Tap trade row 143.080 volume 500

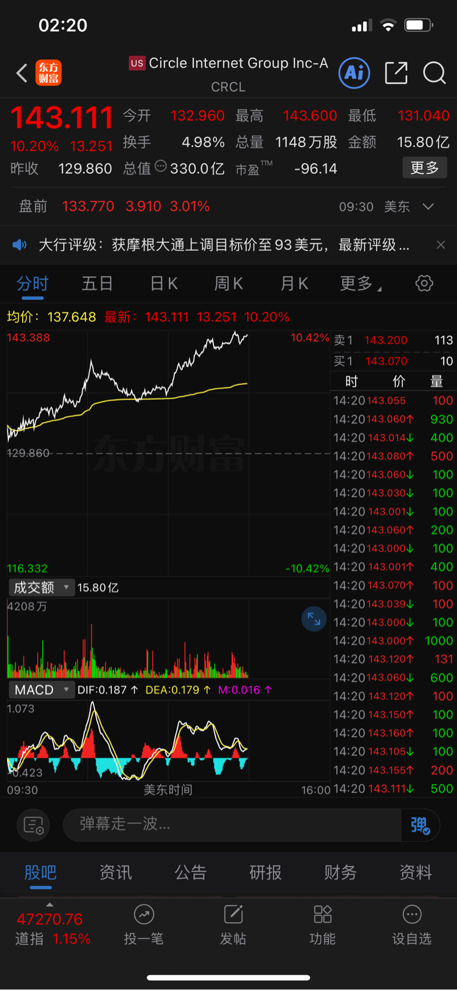point(393,456)
